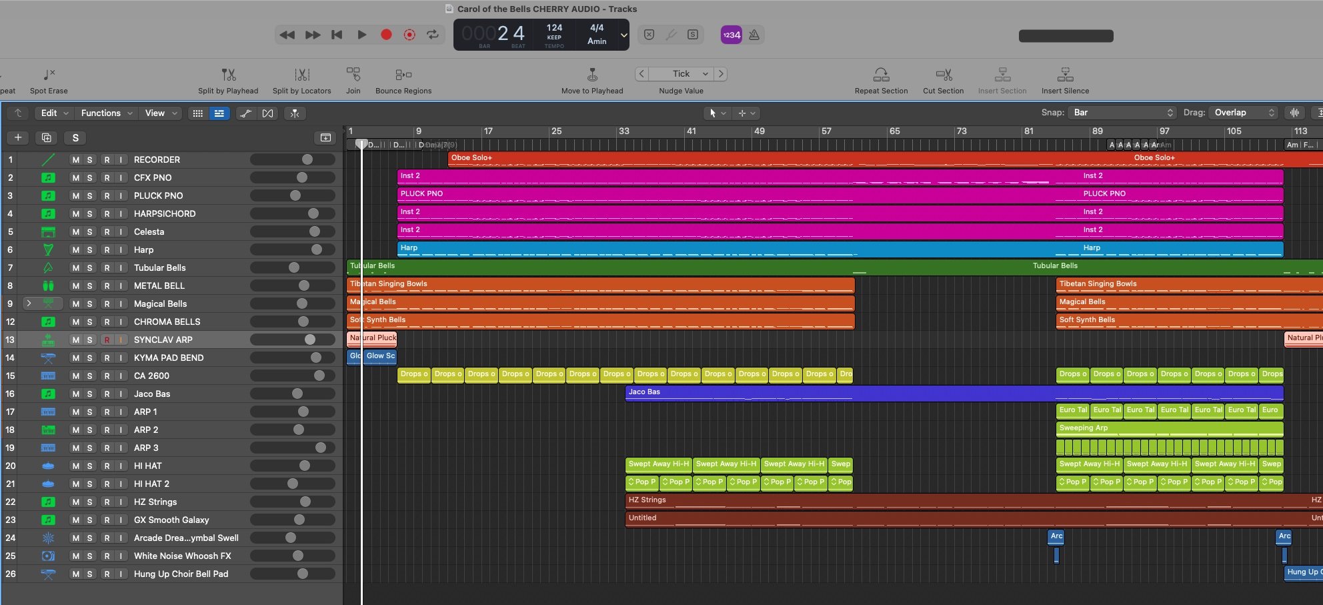Click the Cut Section icon
The image size is (1323, 605).
click(x=943, y=75)
